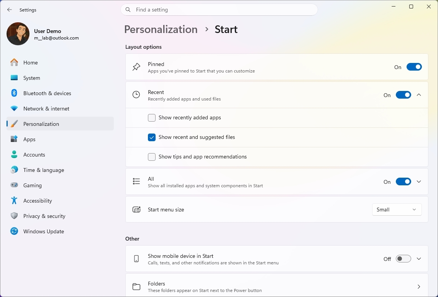The width and height of the screenshot is (438, 297).
Task: Click the System monitor icon
Action: pos(14,78)
